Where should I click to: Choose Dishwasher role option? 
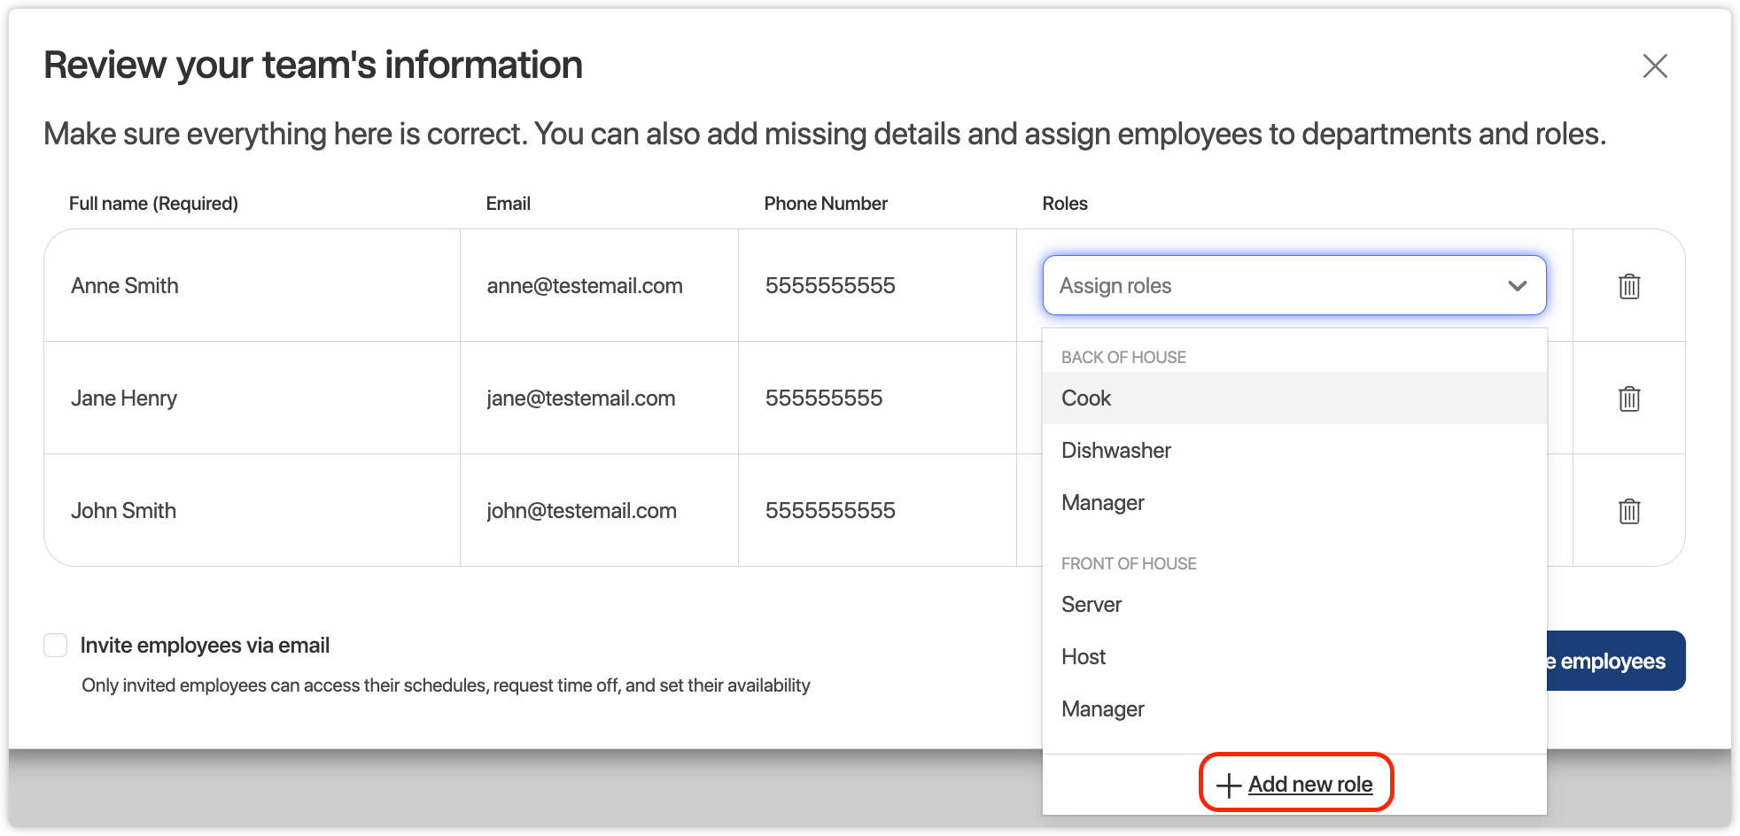1115,451
